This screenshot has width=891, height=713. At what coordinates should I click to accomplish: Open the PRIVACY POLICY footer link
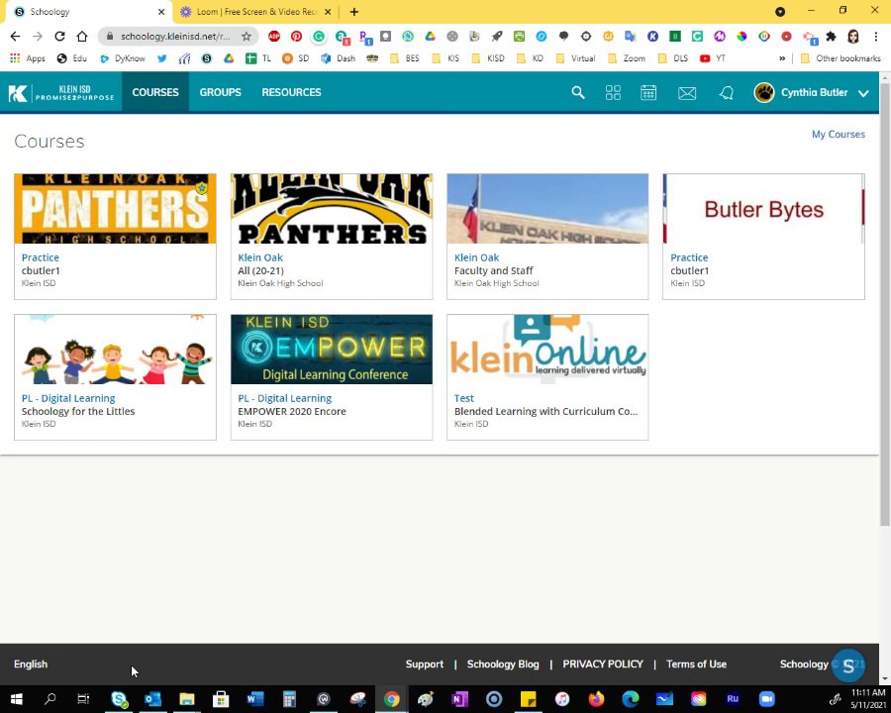point(603,664)
